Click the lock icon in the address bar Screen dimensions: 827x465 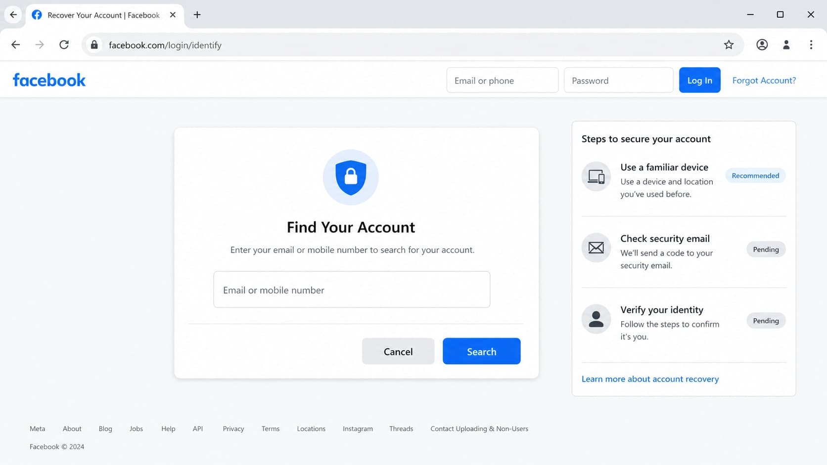[x=94, y=45]
